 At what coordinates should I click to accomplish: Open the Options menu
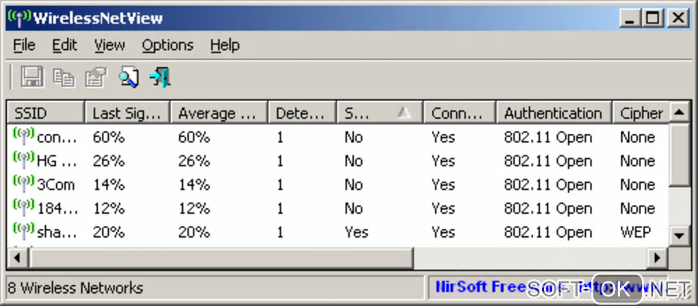point(168,45)
